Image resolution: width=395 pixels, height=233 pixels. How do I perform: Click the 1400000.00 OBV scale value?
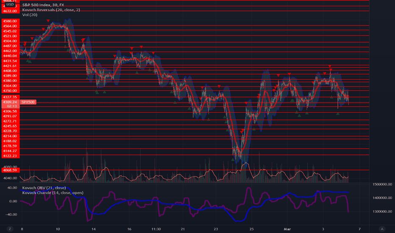coord(382,198)
